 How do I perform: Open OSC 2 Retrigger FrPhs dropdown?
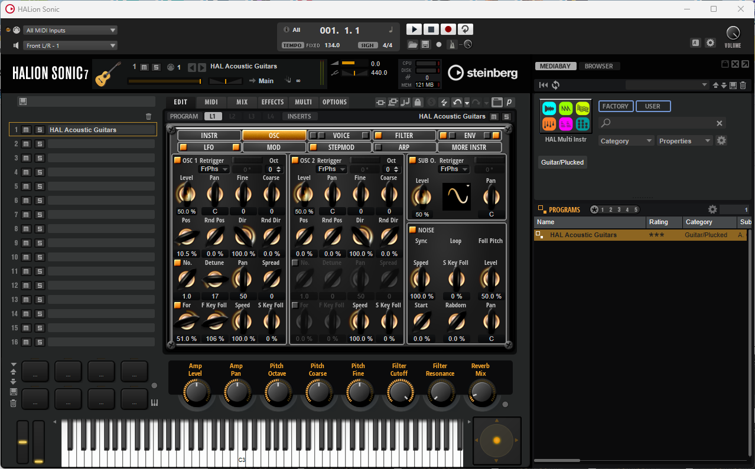pos(331,169)
